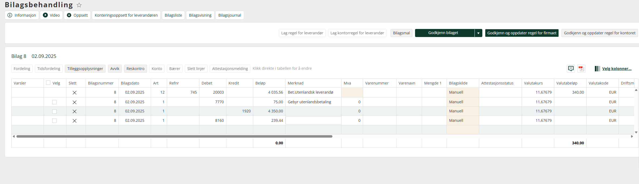Open Bilagsvisning
639x184 pixels.
coord(200,15)
